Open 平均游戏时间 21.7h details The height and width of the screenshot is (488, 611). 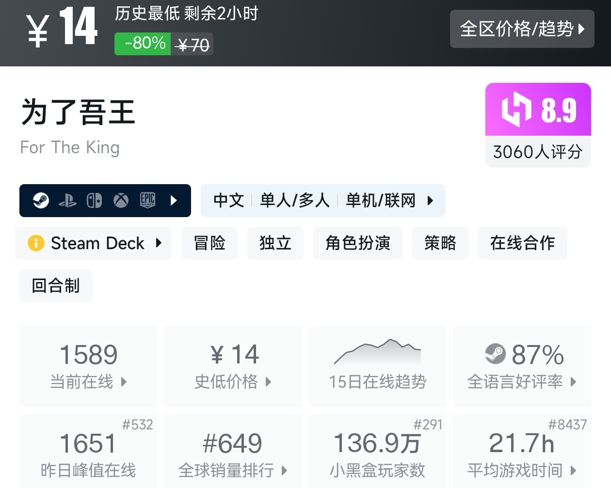(x=522, y=451)
